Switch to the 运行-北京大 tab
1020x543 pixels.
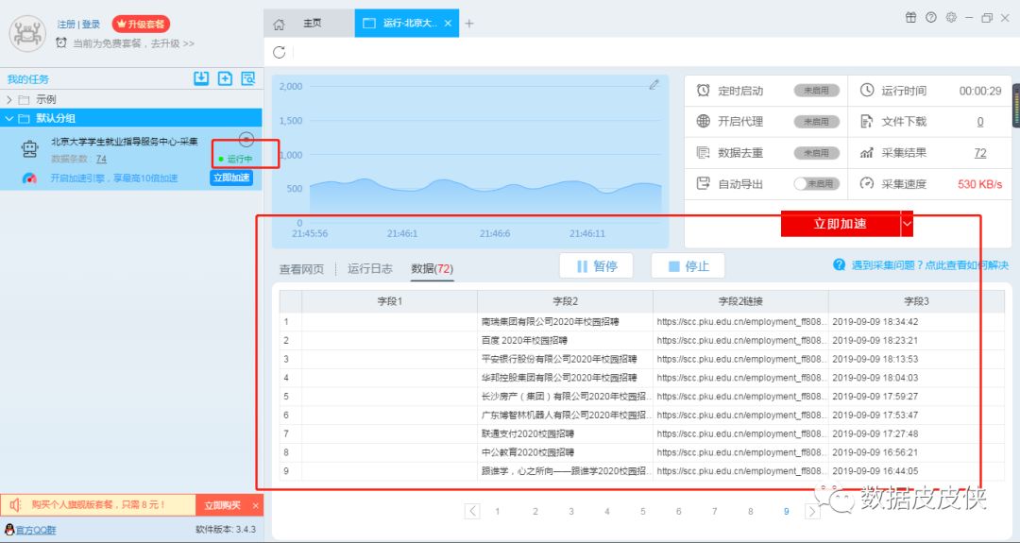coord(406,24)
